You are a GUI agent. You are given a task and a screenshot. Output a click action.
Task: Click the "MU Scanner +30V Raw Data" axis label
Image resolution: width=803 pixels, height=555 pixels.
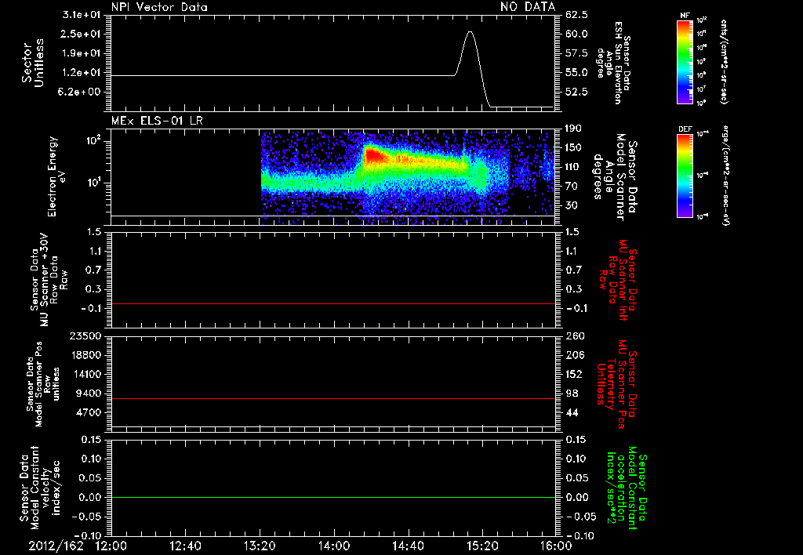49,281
